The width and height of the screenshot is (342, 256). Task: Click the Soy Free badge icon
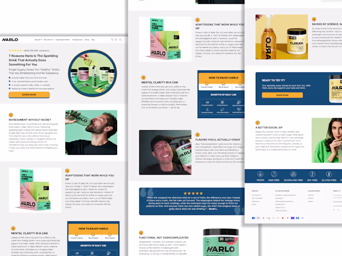[x=312, y=175]
